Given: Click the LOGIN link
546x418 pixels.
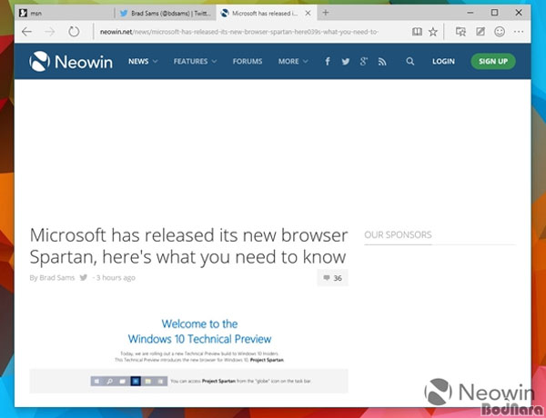Looking at the screenshot, I should point(443,62).
